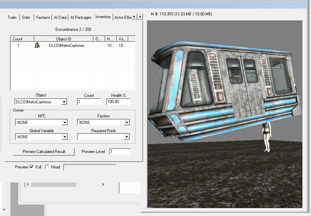
Task: Open the Object dropdown showing DLC03MetroCarArmor
Action: pyautogui.click(x=64, y=102)
